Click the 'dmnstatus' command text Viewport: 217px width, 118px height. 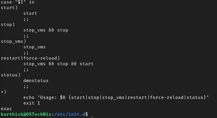tap(36, 81)
